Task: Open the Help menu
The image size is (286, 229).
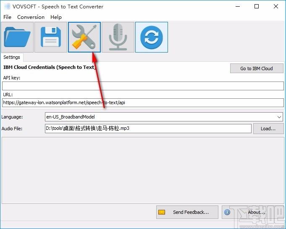Action: 56,17
